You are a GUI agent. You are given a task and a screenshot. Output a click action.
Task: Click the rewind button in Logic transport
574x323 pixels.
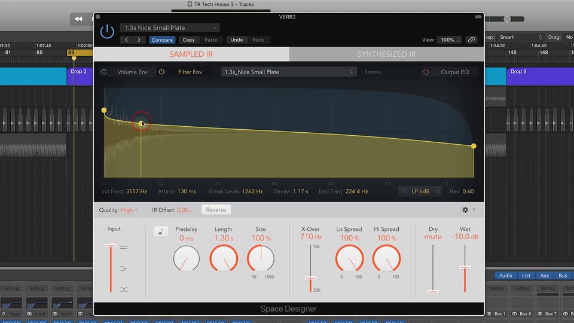(78, 19)
